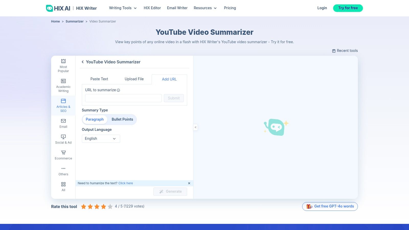Dismiss the humanize text banner
Screen dimensions: 409x230
coord(189,183)
